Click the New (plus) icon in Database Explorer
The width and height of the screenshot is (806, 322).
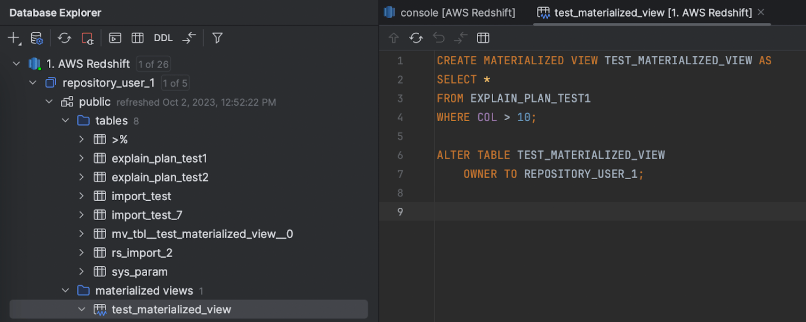(13, 38)
